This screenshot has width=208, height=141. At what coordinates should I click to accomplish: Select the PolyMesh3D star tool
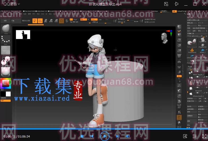(x=203, y=45)
